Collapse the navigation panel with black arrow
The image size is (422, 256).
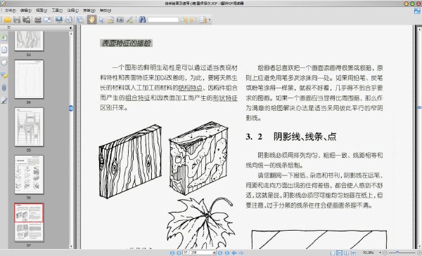70,27
